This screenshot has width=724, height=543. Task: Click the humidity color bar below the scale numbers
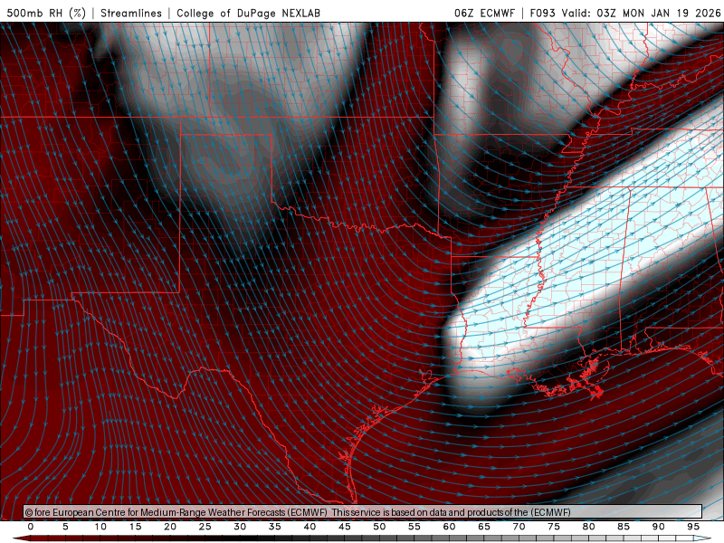[x=362, y=538]
